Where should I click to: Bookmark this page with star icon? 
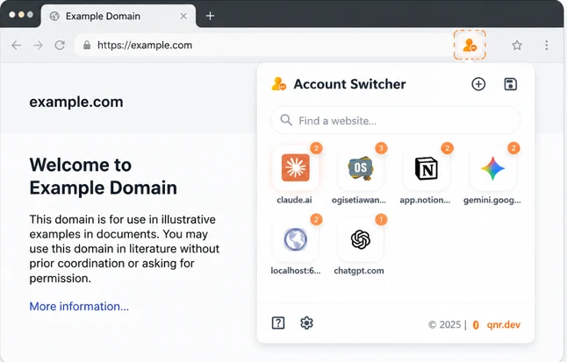(517, 46)
